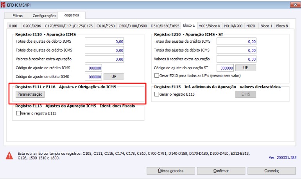Select the C610/E250 sub-tab
Screen dimensions: 301x179
tap(106, 26)
